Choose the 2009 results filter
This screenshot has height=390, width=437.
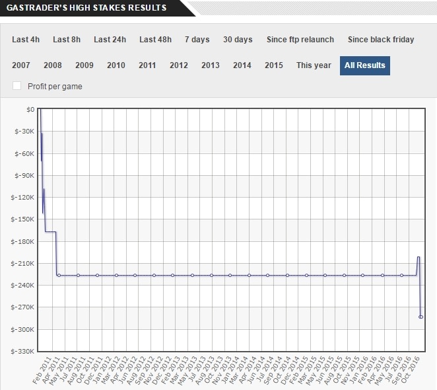click(84, 65)
